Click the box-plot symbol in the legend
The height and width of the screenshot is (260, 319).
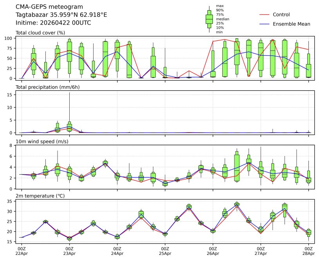(x=209, y=19)
